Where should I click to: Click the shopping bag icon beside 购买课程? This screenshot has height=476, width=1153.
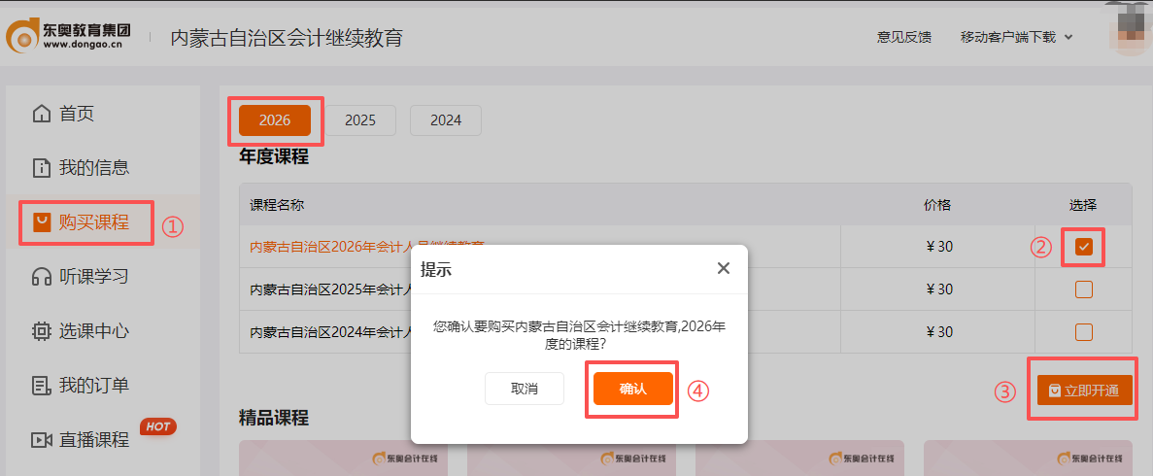42,222
